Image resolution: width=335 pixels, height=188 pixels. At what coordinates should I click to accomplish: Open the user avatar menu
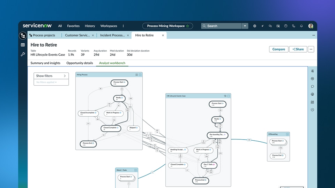(311, 26)
